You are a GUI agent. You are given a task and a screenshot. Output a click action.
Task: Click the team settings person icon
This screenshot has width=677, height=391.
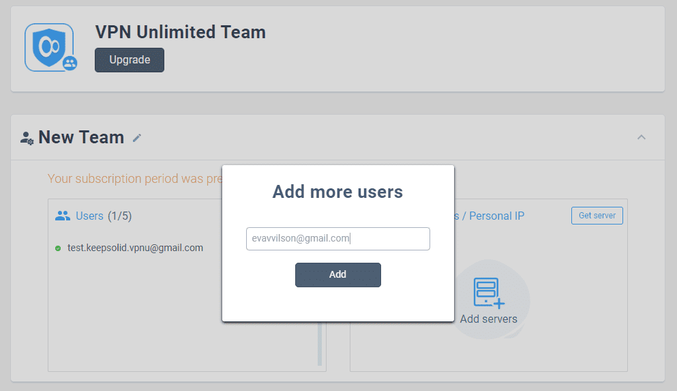[27, 139]
